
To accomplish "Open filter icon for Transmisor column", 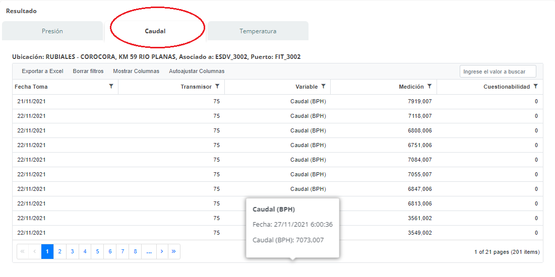I will pos(217,87).
